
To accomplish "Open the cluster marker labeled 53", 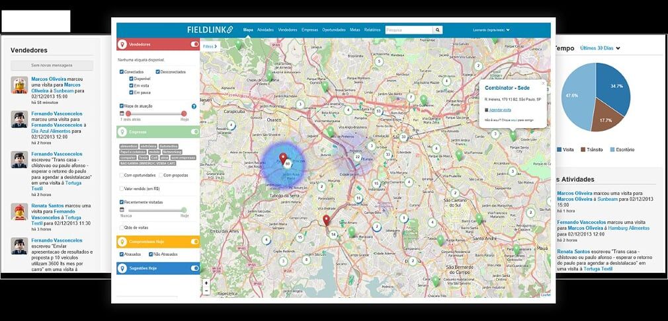I will 378,112.
